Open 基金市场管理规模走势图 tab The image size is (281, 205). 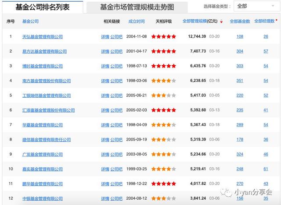[137, 7]
